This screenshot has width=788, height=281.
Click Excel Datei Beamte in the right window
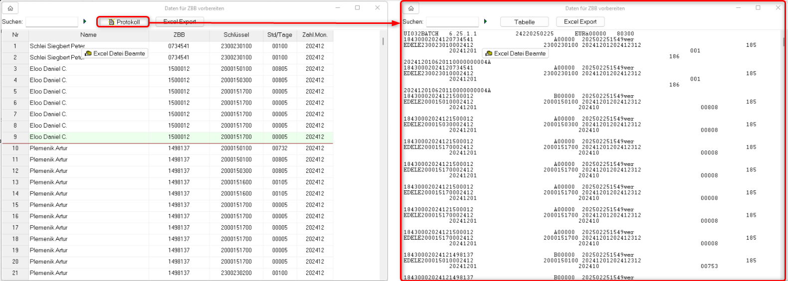[515, 53]
